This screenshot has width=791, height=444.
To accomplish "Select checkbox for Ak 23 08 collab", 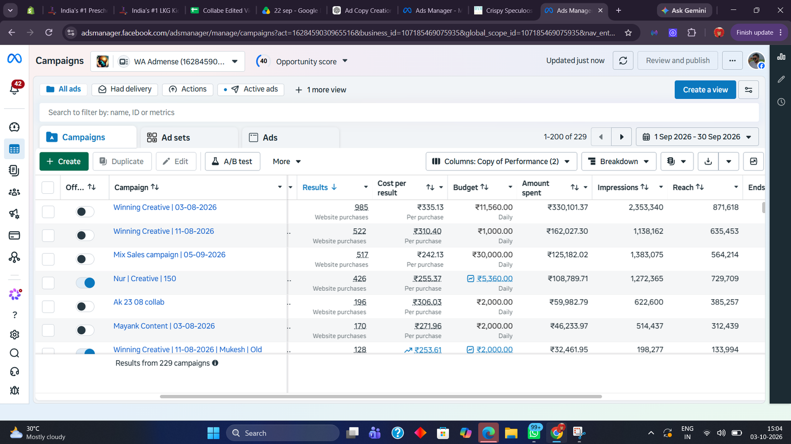I will (x=48, y=307).
